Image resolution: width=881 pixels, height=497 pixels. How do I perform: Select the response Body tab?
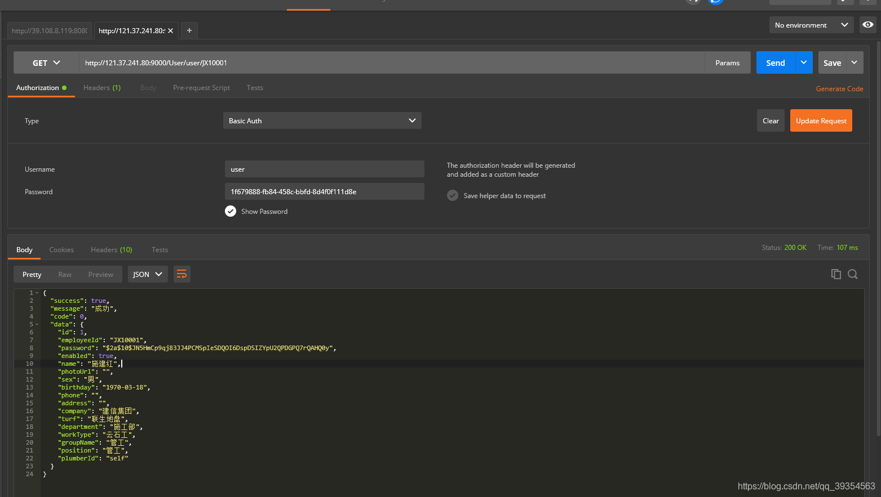(x=24, y=249)
